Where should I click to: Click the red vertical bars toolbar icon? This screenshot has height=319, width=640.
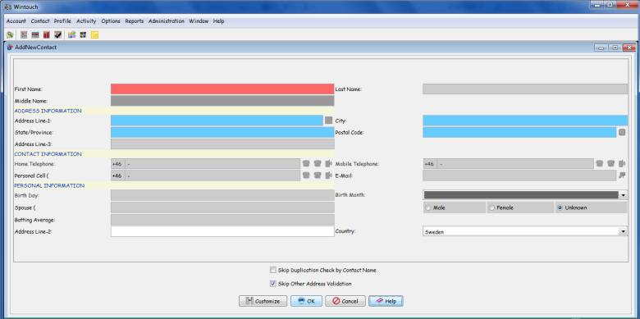pos(47,35)
